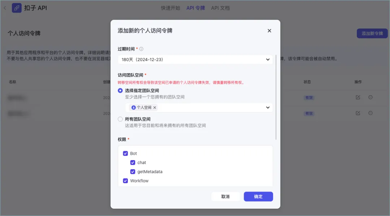Image resolution: width=390 pixels, height=216 pixels.
Task: Switch to 快速开始 tab
Action: pos(170,8)
